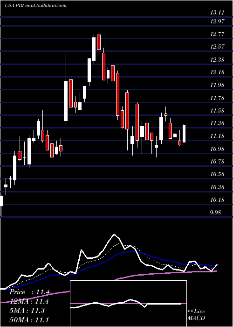Viewport: 233px width, 327px height.
Task: Click the 'USA PBI mail.bullkhan.com' chart title
Action: click(35, 6)
